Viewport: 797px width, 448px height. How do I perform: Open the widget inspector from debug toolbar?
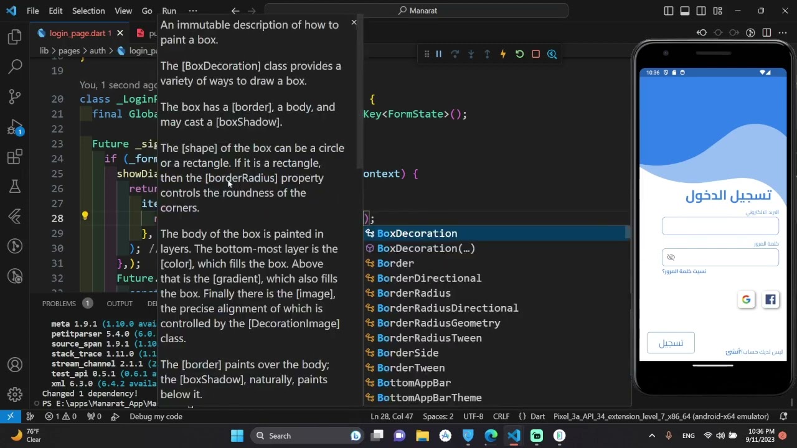pyautogui.click(x=552, y=54)
